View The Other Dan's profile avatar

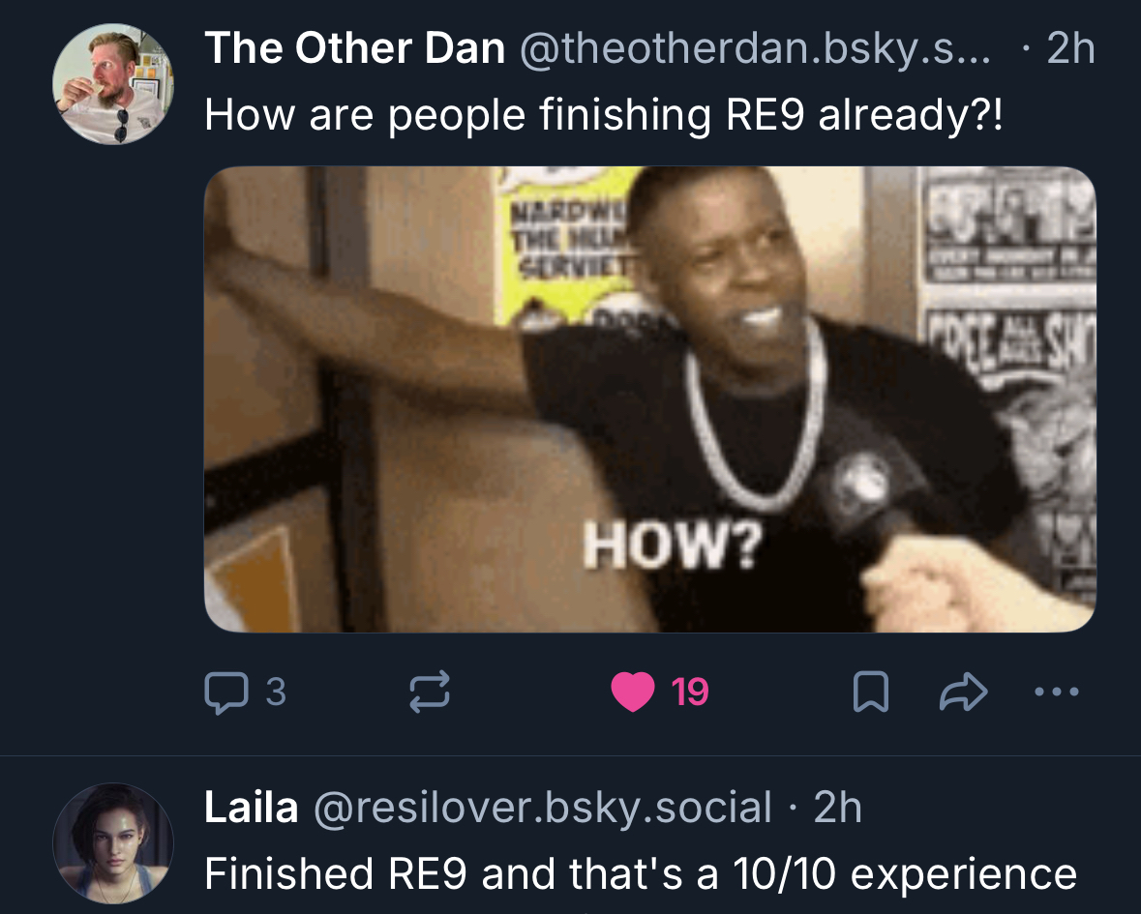coord(113,83)
